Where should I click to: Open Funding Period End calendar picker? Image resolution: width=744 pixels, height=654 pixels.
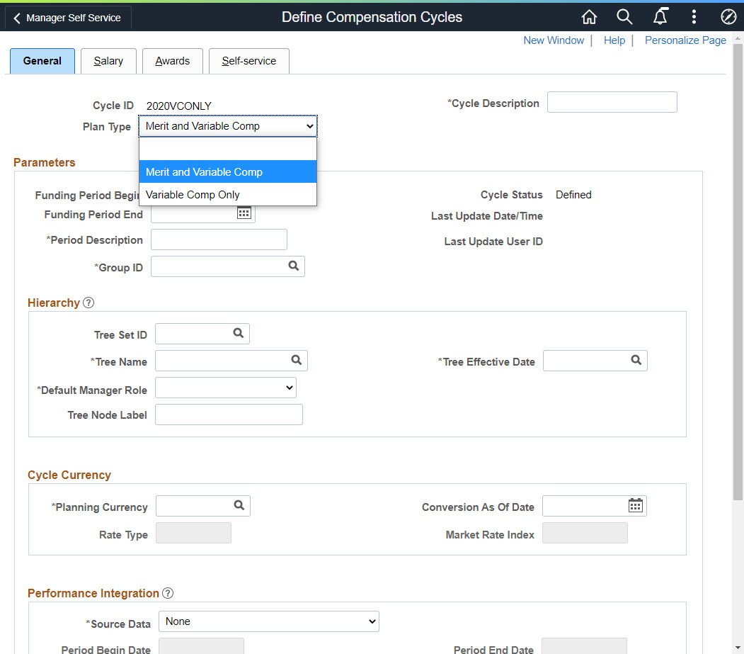click(x=244, y=213)
